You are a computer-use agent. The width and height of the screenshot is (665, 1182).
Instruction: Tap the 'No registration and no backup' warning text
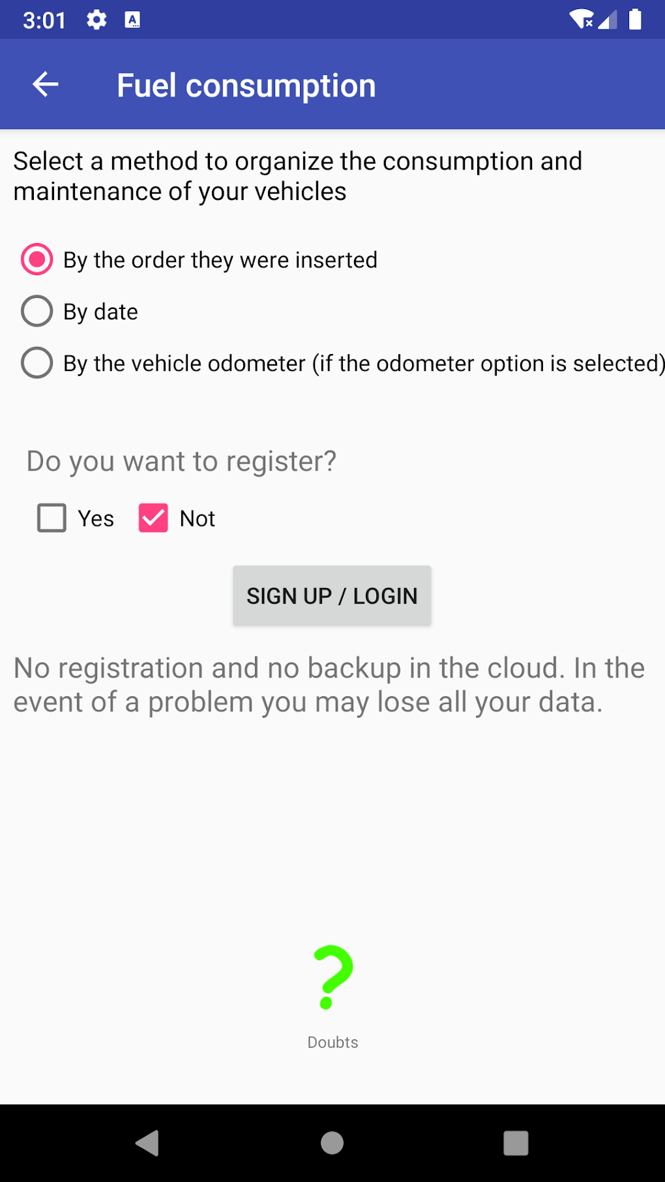pos(329,685)
